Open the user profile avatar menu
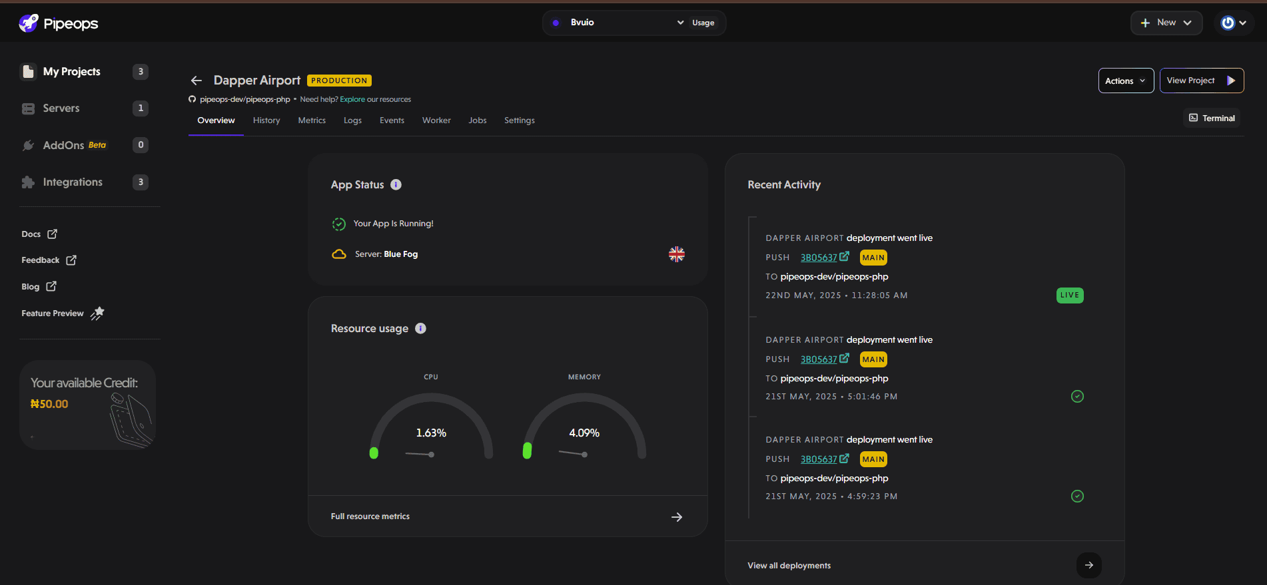This screenshot has width=1267, height=585. point(1233,23)
